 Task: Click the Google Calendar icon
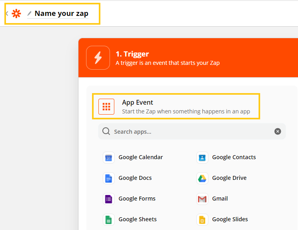point(109,158)
